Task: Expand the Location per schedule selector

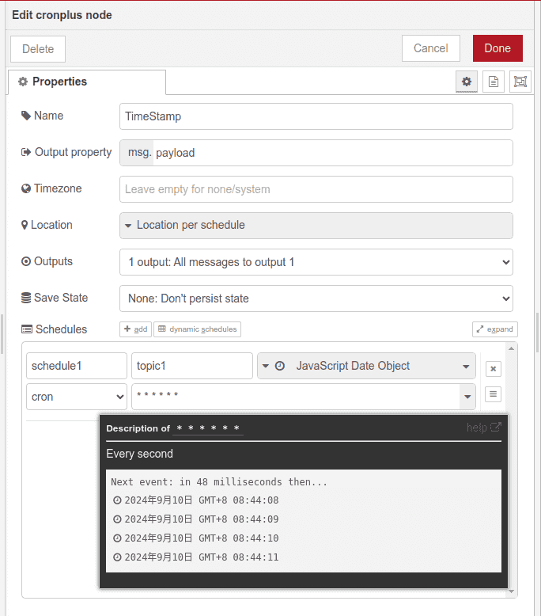Action: click(316, 226)
